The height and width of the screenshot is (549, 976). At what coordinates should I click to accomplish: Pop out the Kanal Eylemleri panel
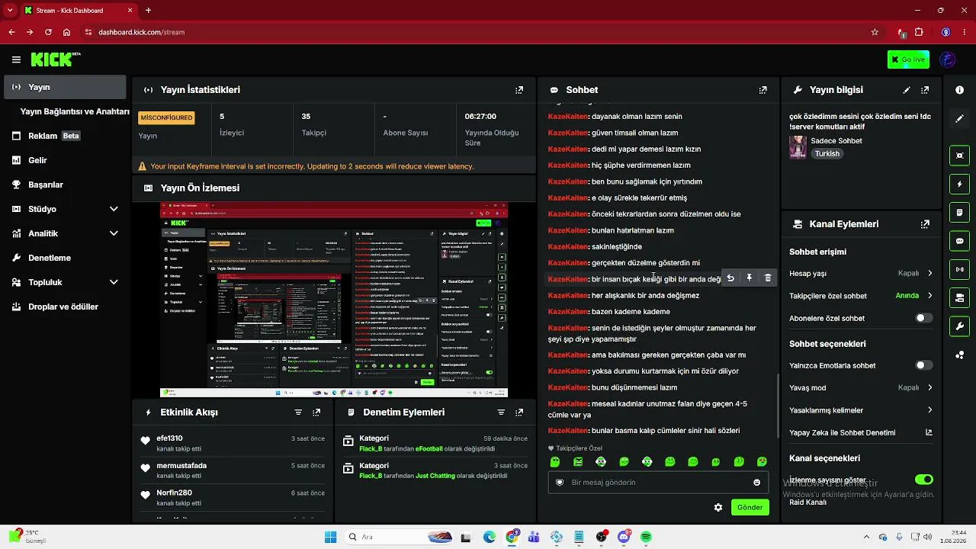(925, 224)
